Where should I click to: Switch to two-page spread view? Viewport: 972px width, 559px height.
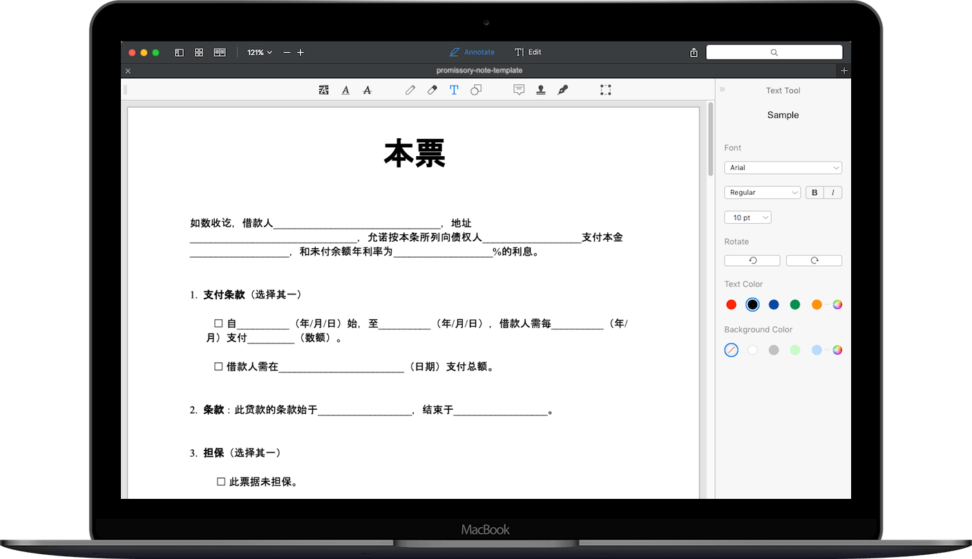click(x=220, y=53)
